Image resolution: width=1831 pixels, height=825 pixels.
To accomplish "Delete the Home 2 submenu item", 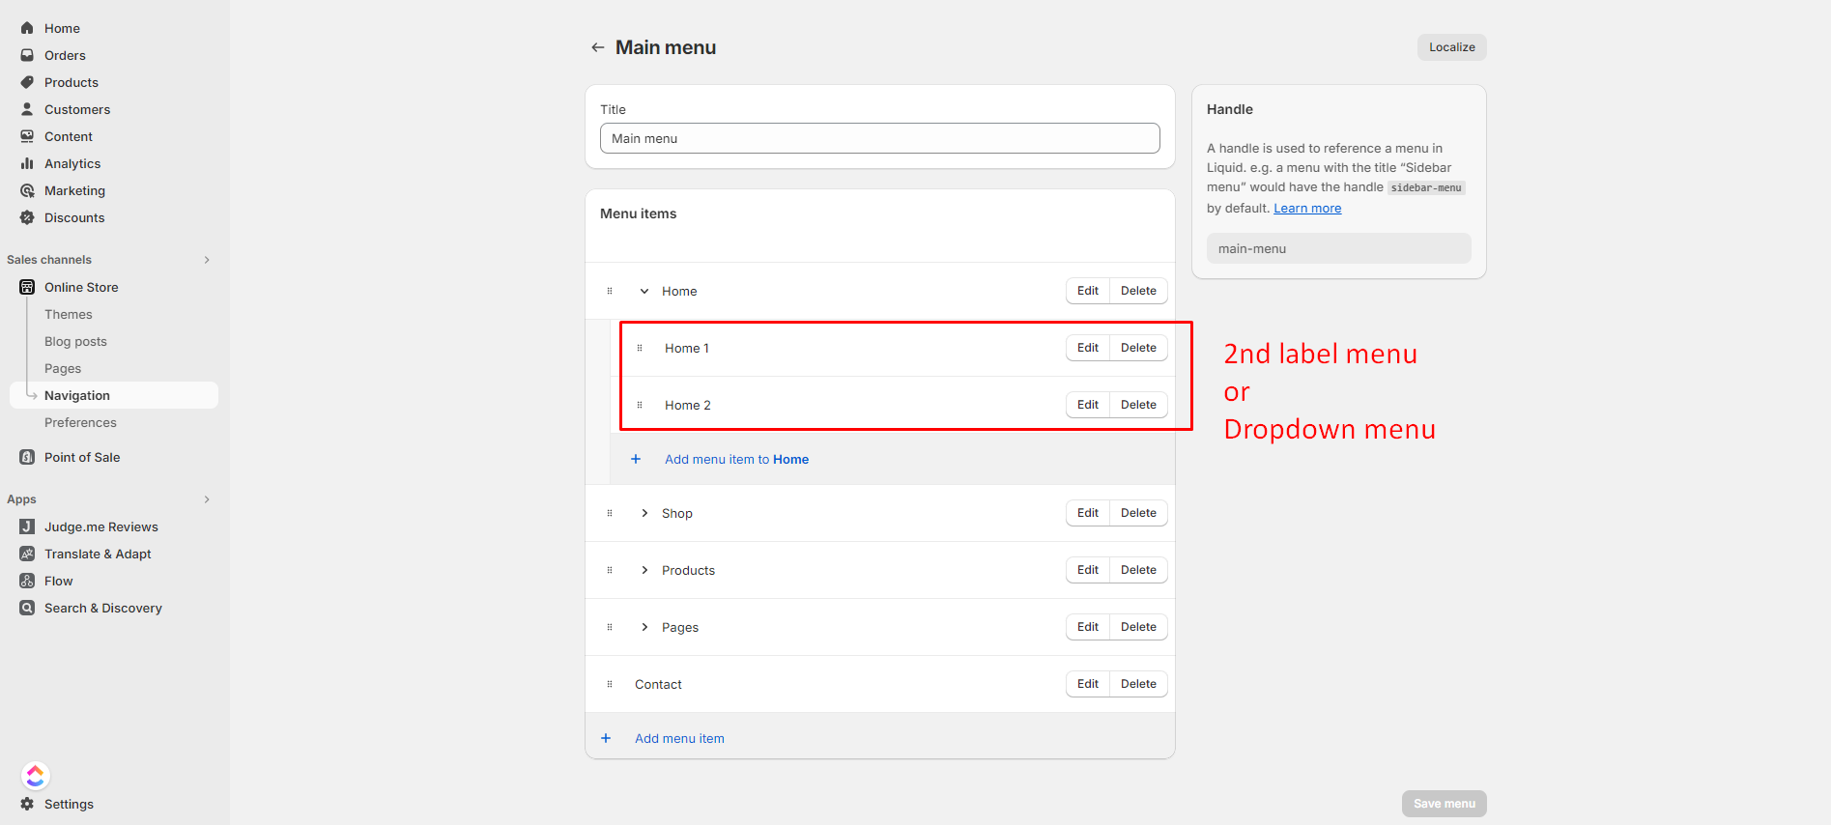I will [1138, 405].
